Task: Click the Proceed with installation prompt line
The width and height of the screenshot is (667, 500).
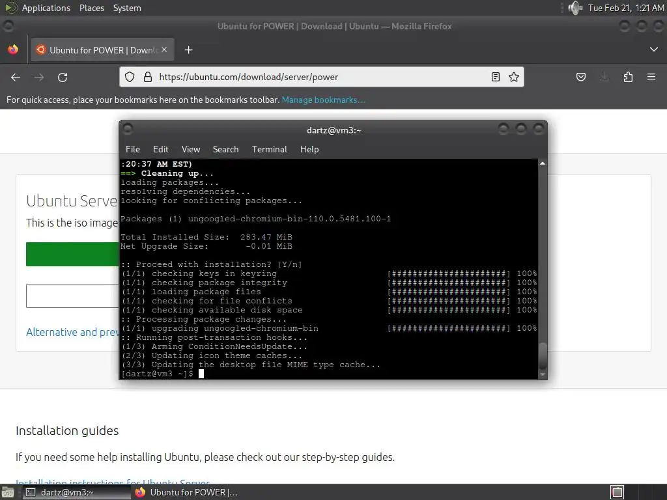Action: pos(212,264)
